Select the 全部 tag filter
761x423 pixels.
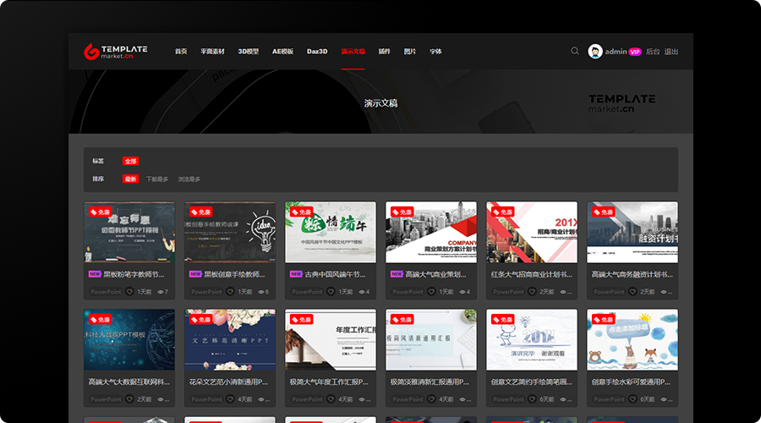click(130, 162)
